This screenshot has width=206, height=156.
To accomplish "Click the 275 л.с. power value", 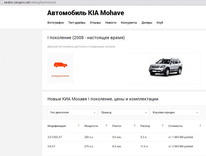I will [x=89, y=146].
